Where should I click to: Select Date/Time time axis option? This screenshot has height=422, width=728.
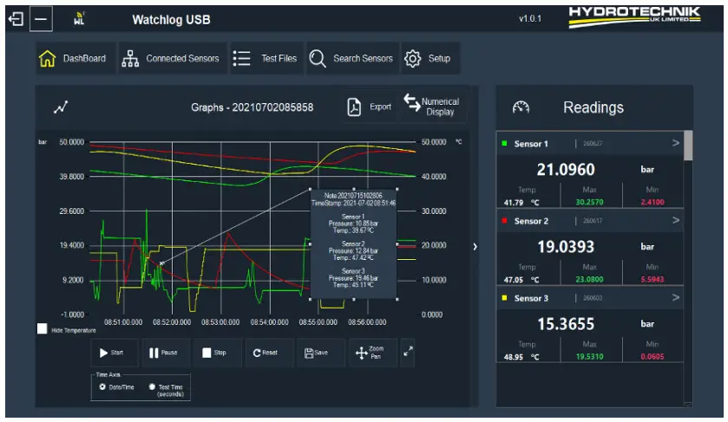(102, 386)
